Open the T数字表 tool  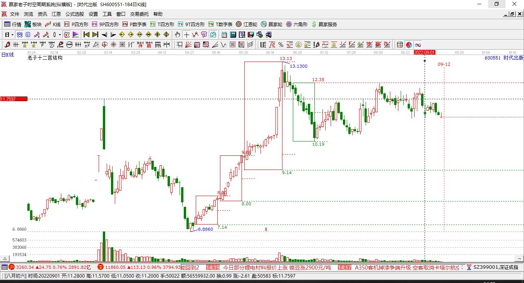pyautogui.click(x=220, y=24)
